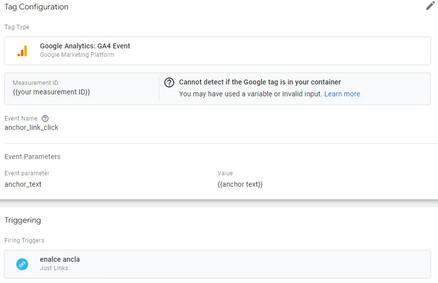Image resolution: width=438 pixels, height=283 pixels.
Task: Click the question mark warning icon
Action: (169, 82)
